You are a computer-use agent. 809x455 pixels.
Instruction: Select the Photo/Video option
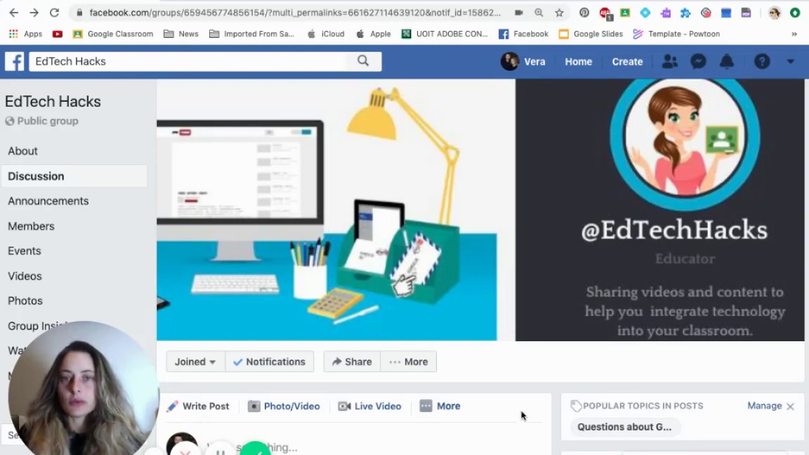284,406
